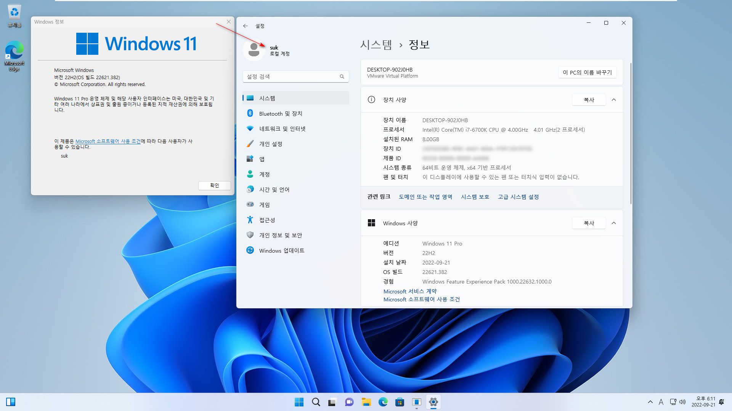Screen dimensions: 732x411
Task: Click 확인 in the Windows 정보 dialog
Action: point(215,185)
